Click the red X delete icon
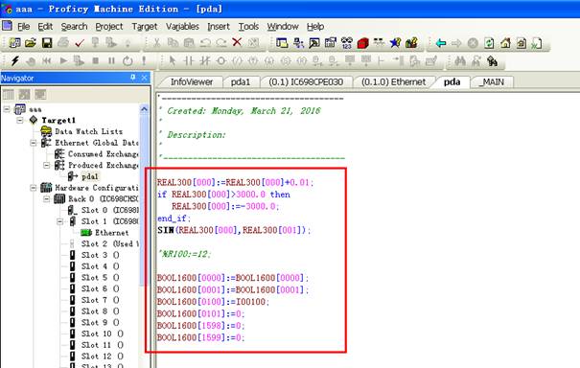The height and width of the screenshot is (368, 580). [237, 42]
